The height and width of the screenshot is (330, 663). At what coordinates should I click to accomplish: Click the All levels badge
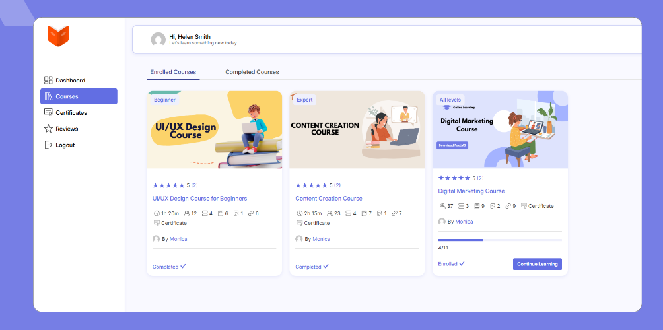click(450, 100)
